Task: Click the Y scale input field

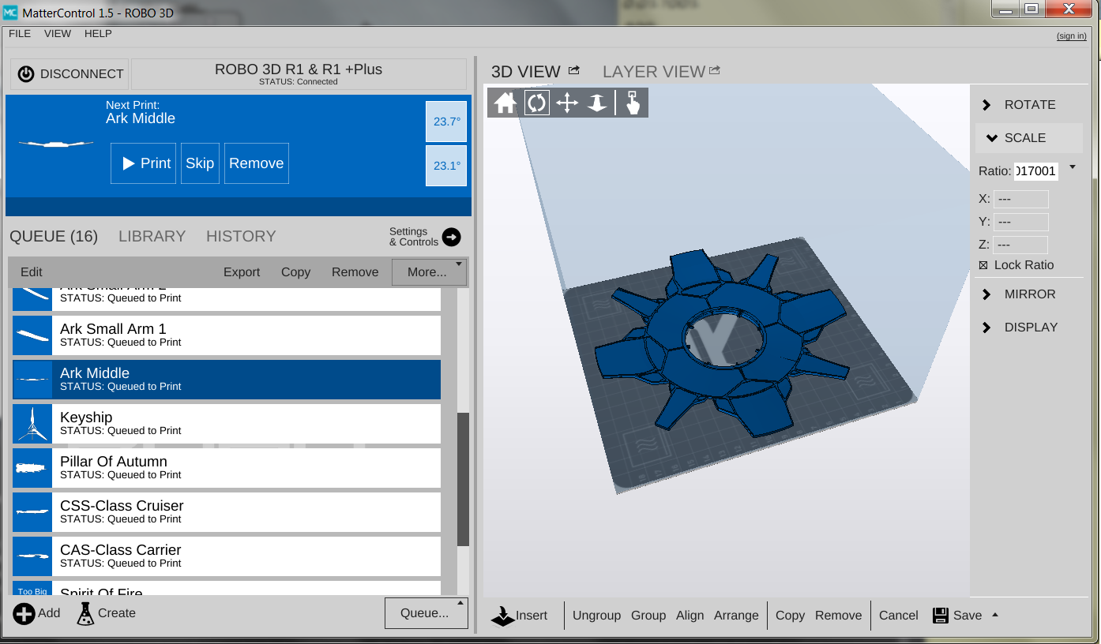Action: [x=1021, y=222]
